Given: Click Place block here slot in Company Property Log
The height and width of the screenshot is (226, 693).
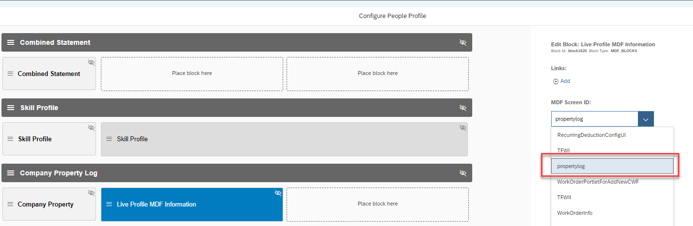Looking at the screenshot, I should click(378, 204).
